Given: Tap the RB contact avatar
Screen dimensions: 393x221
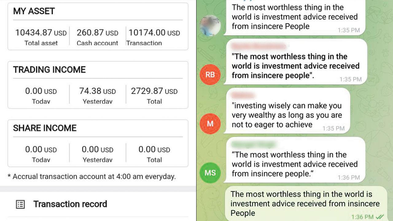Looking at the screenshot, I should [210, 75].
